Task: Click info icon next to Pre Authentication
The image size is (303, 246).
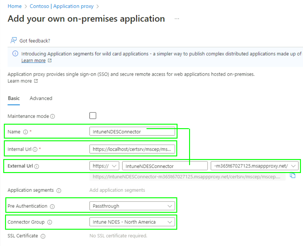Action: tap(52, 206)
